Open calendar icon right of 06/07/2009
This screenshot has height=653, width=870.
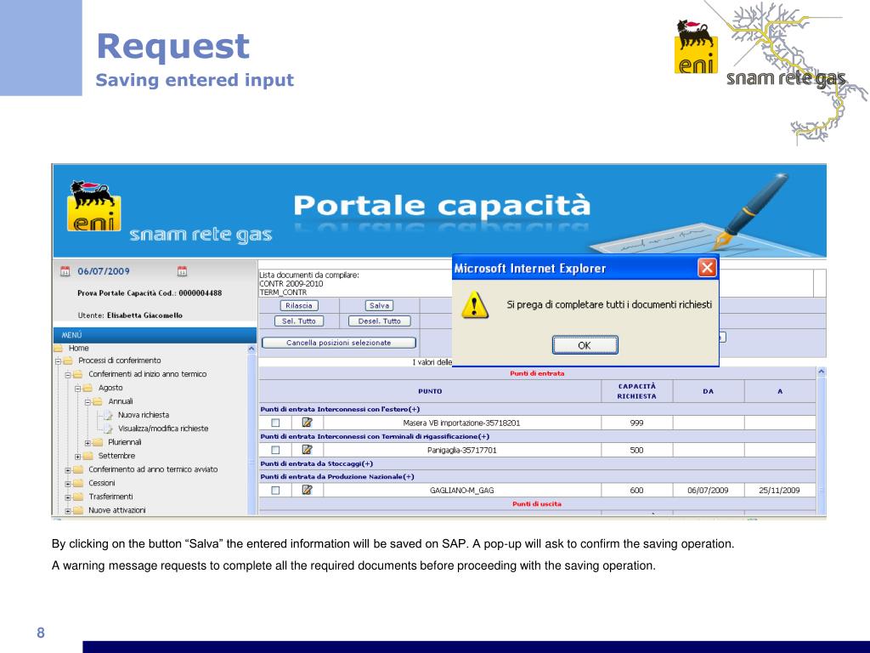click(182, 271)
